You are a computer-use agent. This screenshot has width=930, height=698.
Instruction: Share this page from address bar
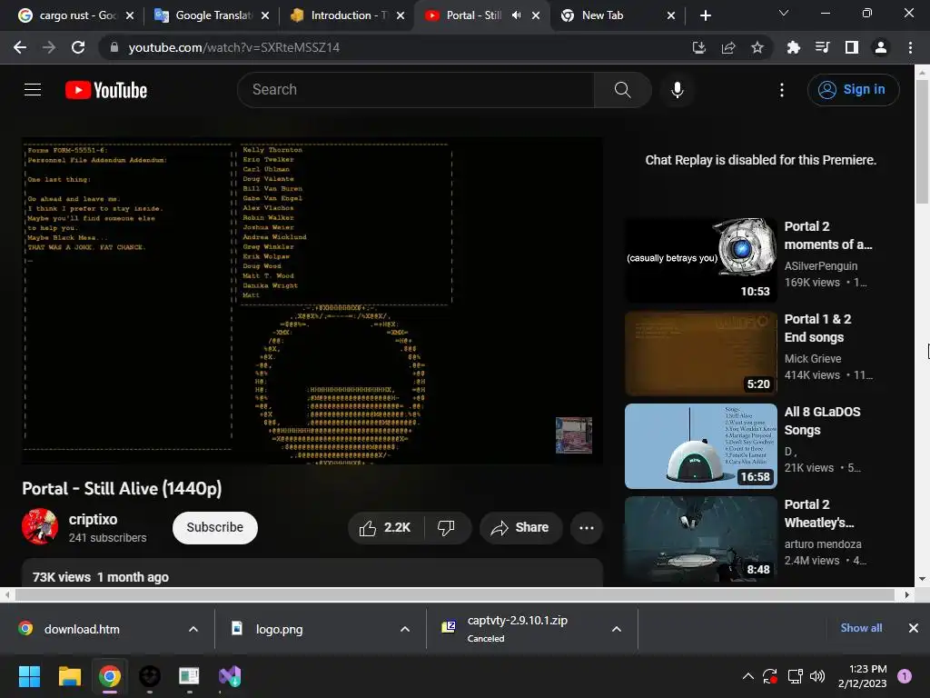pyautogui.click(x=728, y=47)
